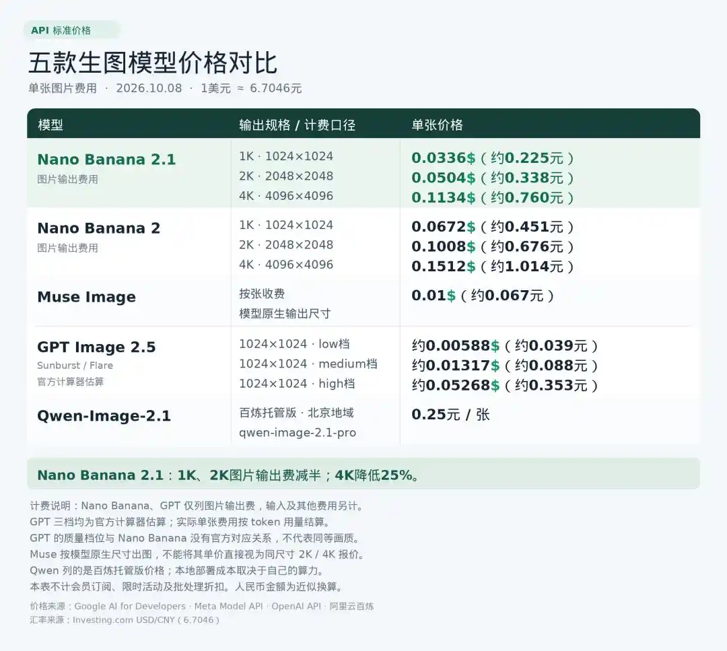The height and width of the screenshot is (651, 727).
Task: Click the footnote "本表不计会员订阅" line
Action: [187, 587]
